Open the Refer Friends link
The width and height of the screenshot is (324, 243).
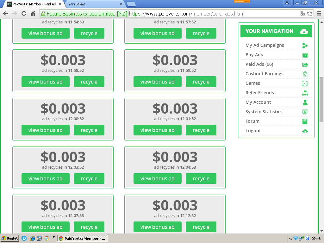pos(260,93)
